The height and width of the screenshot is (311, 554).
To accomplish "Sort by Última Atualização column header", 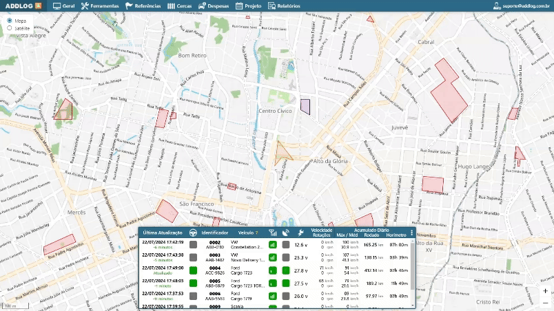I will click(x=162, y=233).
